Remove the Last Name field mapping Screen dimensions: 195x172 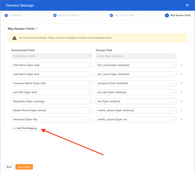(x=181, y=74)
